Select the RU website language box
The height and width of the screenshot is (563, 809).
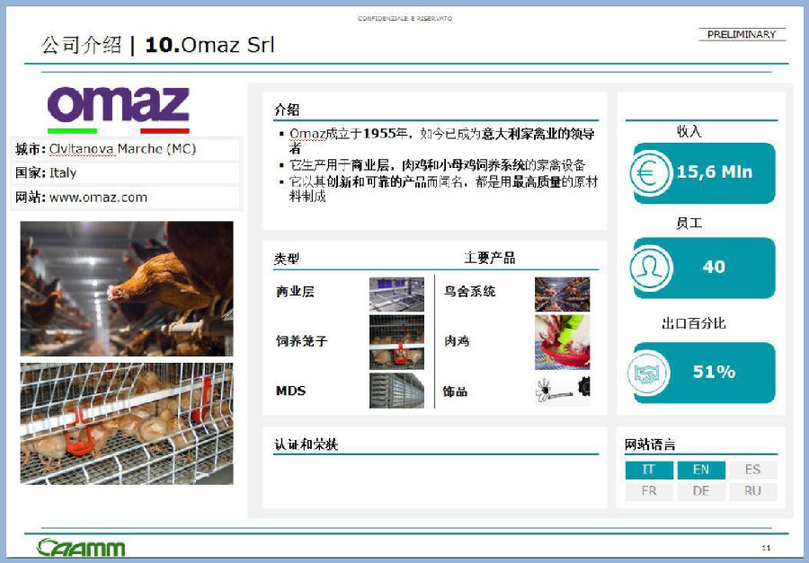pyautogui.click(x=752, y=491)
